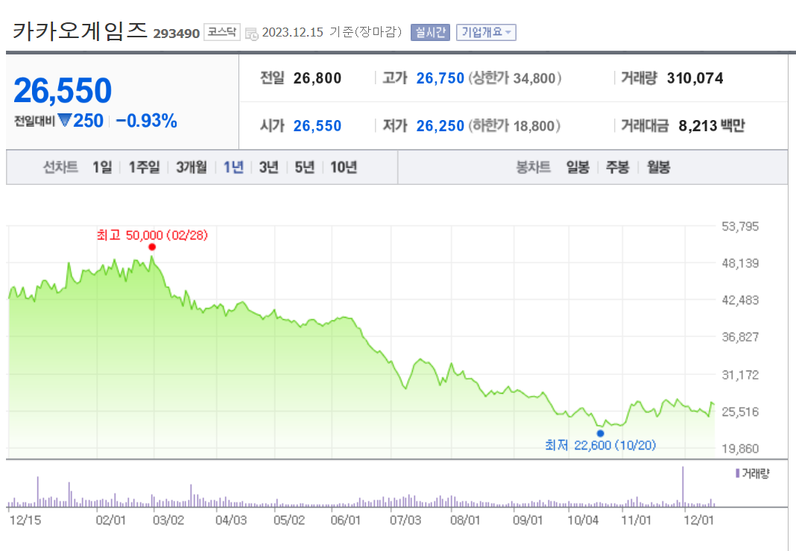
Task: Click the y-axis label 19,860
Action: 740,449
